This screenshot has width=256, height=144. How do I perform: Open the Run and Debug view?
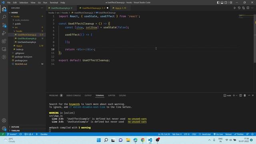4,33
